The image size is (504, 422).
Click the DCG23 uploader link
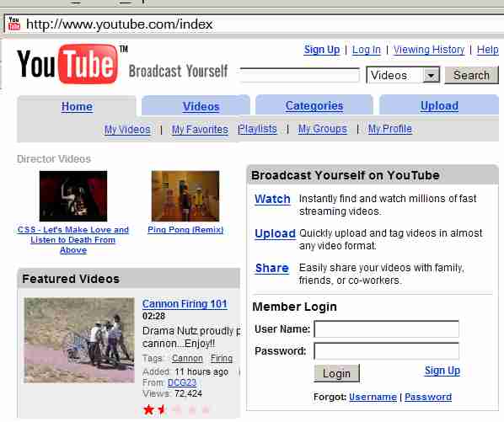coord(182,382)
